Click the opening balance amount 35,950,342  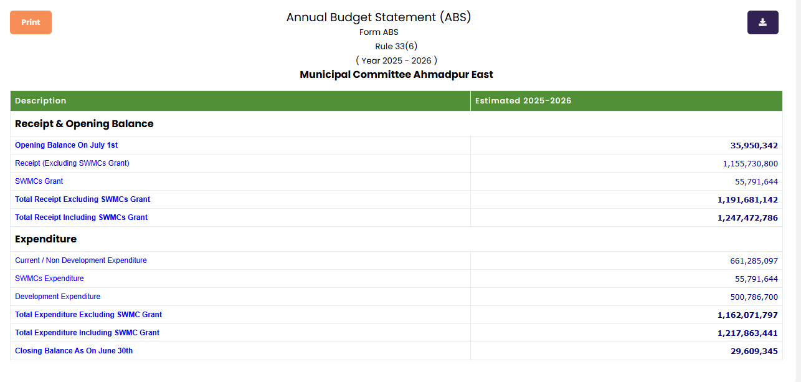pos(754,146)
